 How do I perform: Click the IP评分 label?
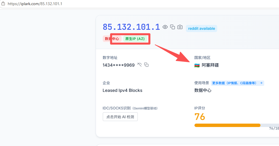click(200, 108)
